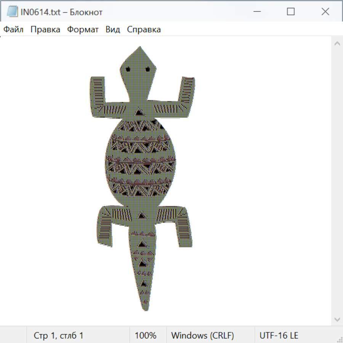Open the Формат menu
This screenshot has width=343, height=343.
click(83, 30)
